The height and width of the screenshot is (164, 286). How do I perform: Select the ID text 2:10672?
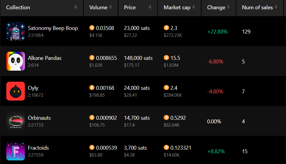point(36,95)
